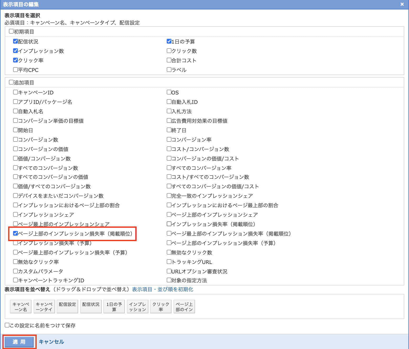Enable the クリック数 checkbox
This screenshot has height=349, width=409.
pos(169,51)
